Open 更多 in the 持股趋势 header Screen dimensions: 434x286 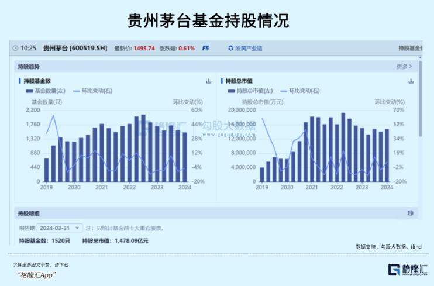(x=404, y=67)
